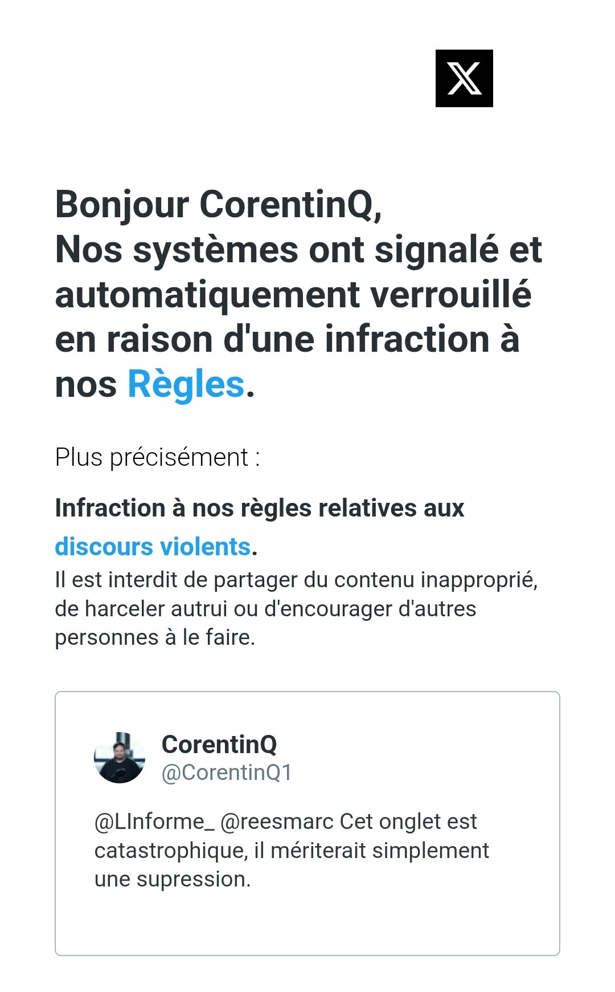Click the words Cet onglet est in tweet
Screen dimensions: 615x992
408,822
